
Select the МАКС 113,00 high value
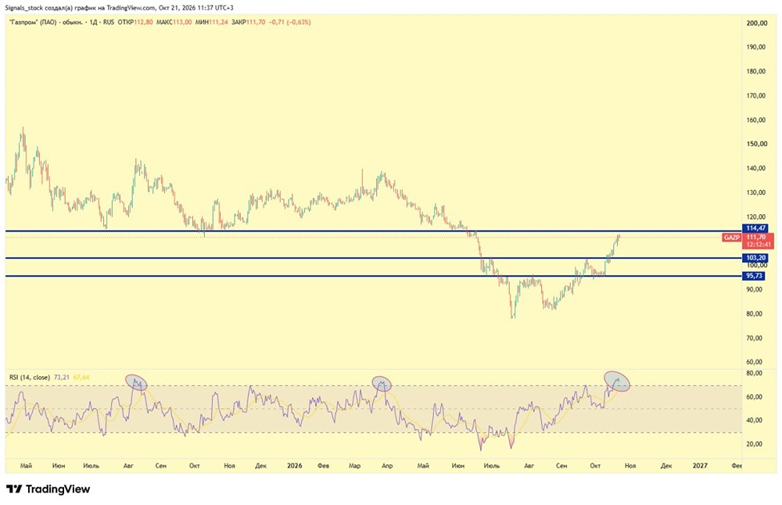pyautogui.click(x=174, y=23)
